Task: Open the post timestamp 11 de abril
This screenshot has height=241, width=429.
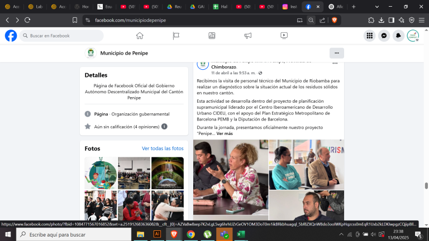Action: click(x=233, y=73)
